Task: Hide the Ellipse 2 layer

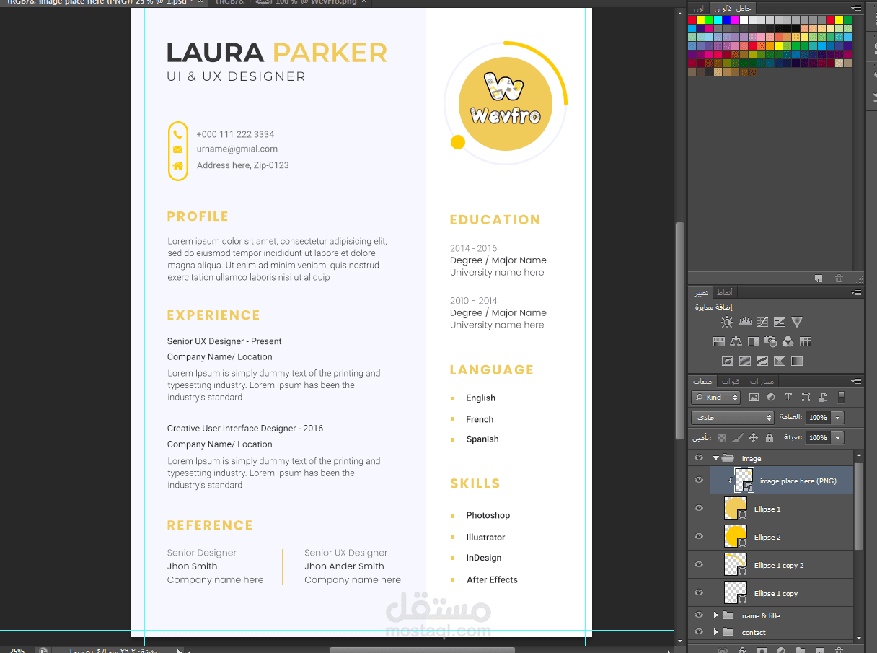Action: click(698, 536)
